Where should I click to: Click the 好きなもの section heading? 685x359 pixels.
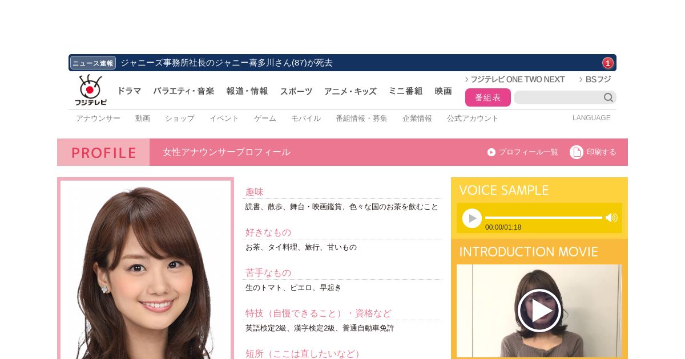pos(268,232)
